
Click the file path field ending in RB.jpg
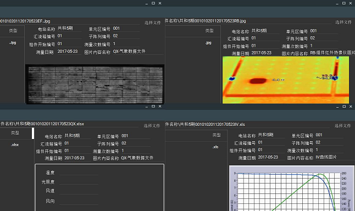coord(248,21)
